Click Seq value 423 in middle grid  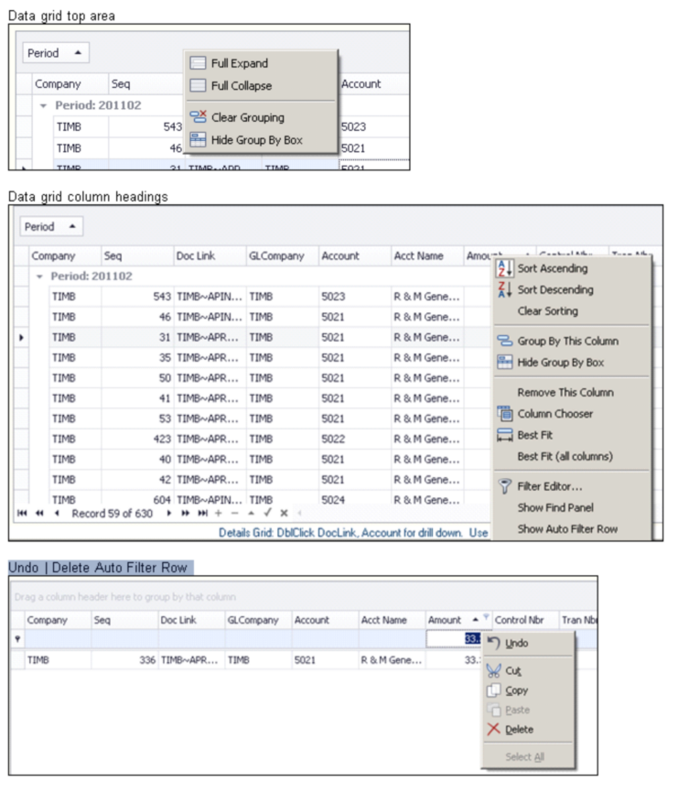coord(162,439)
